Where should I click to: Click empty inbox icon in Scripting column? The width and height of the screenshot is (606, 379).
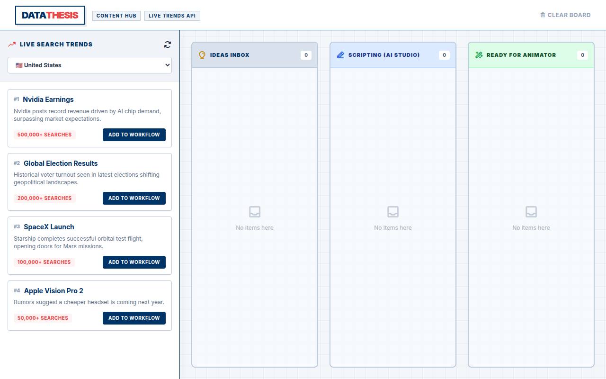click(x=393, y=212)
